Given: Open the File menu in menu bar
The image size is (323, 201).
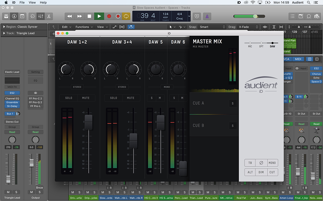Looking at the screenshot, I should [22, 3].
